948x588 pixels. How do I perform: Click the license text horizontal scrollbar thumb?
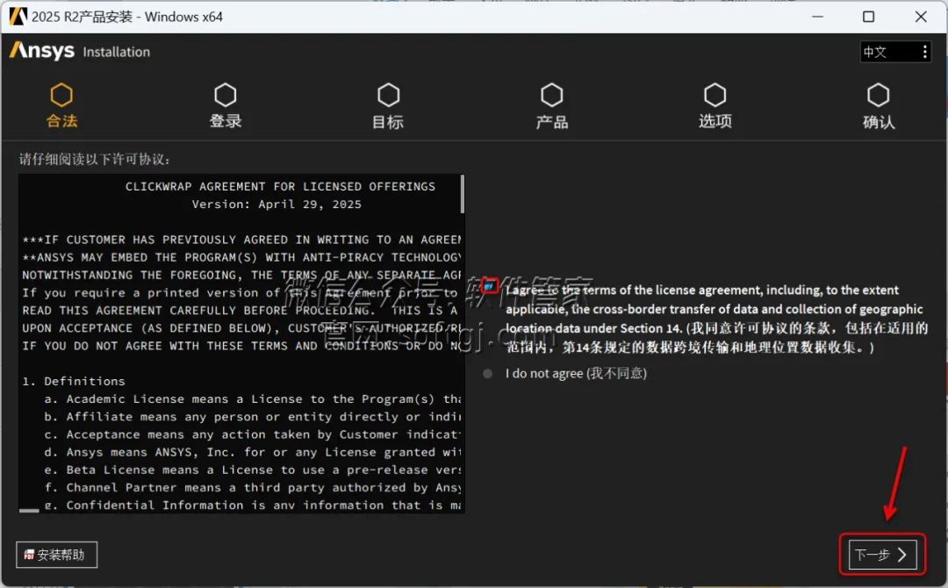point(29,511)
